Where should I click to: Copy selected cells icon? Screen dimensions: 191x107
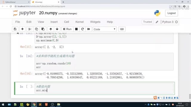(36, 29)
